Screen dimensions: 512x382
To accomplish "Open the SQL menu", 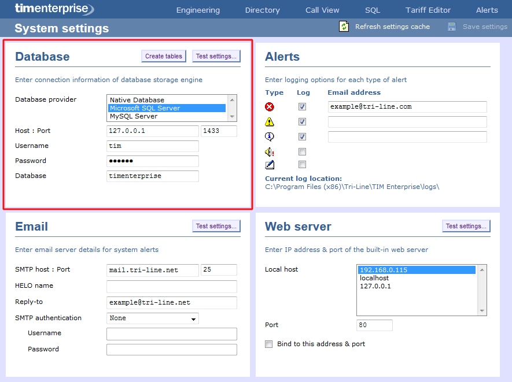I will pyautogui.click(x=373, y=10).
